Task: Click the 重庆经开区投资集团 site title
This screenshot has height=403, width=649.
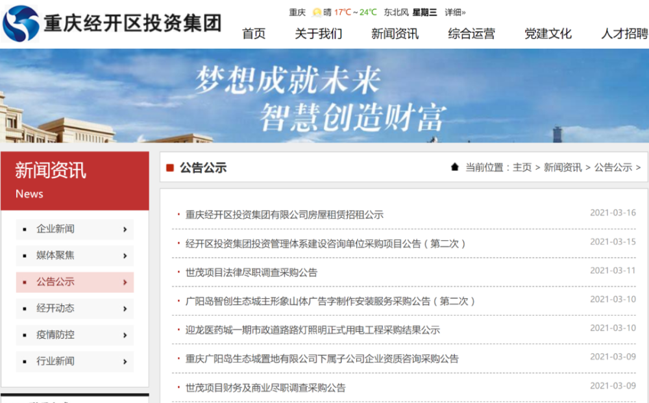Action: click(x=132, y=23)
